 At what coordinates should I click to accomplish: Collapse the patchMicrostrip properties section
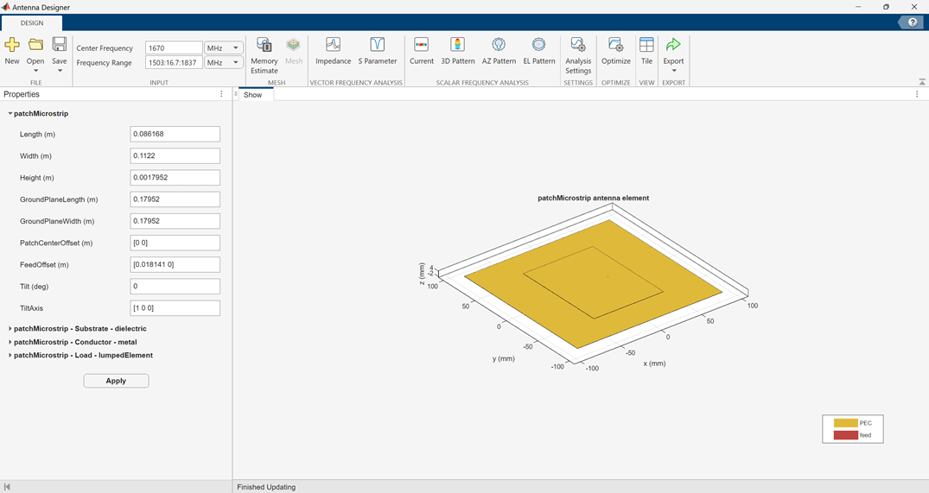coord(10,114)
